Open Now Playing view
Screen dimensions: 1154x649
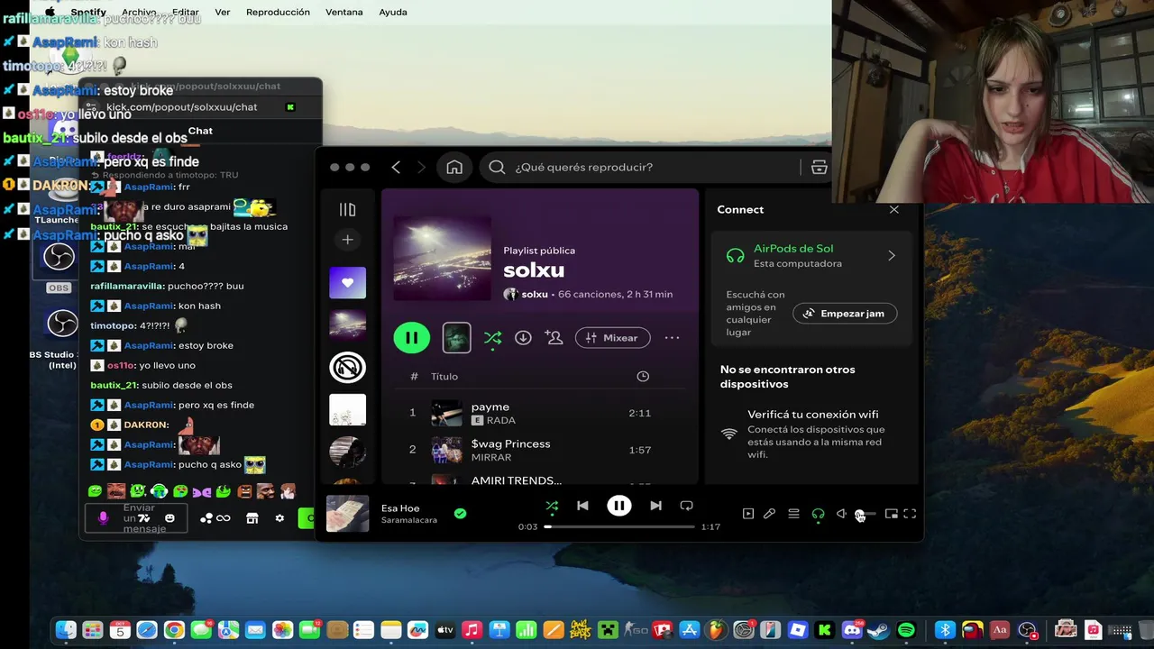[747, 514]
